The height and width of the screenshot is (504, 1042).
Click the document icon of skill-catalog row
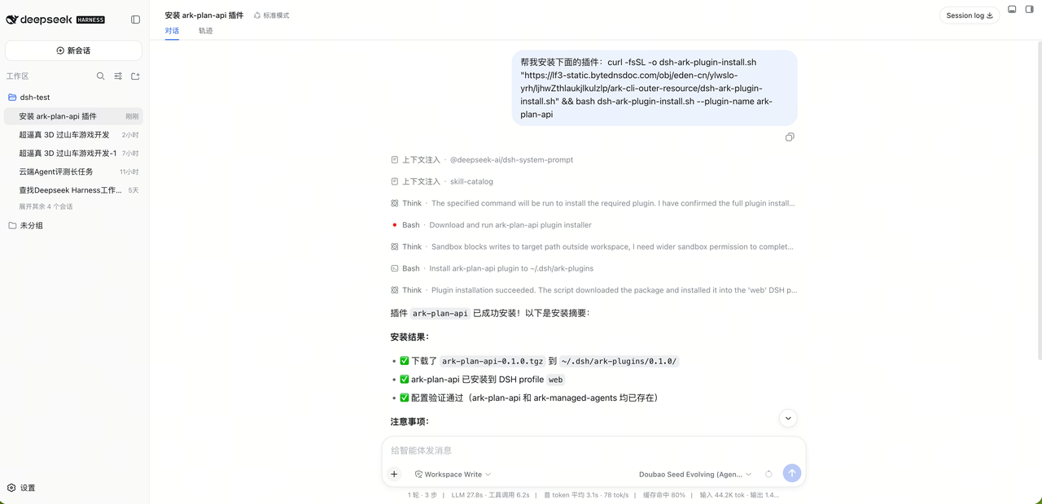tap(395, 181)
